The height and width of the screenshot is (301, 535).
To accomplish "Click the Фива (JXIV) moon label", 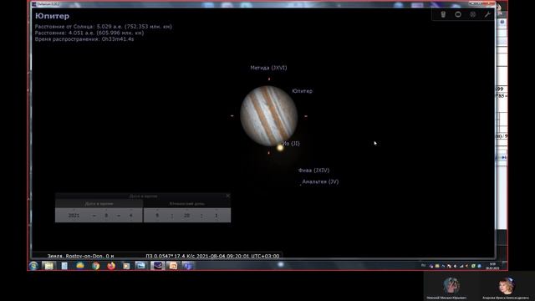I will (x=313, y=170).
